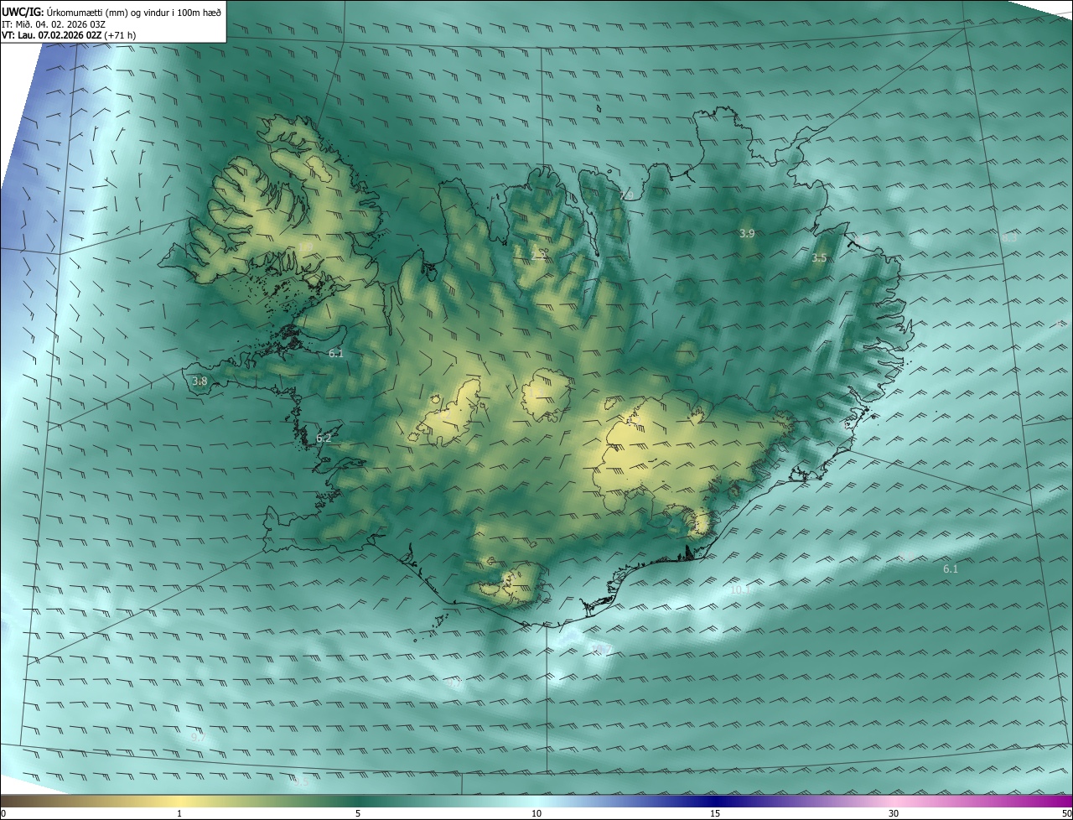This screenshot has width=1073, height=820.
Task: Click the 3.5 value label in east Iceland
Action: tap(819, 258)
